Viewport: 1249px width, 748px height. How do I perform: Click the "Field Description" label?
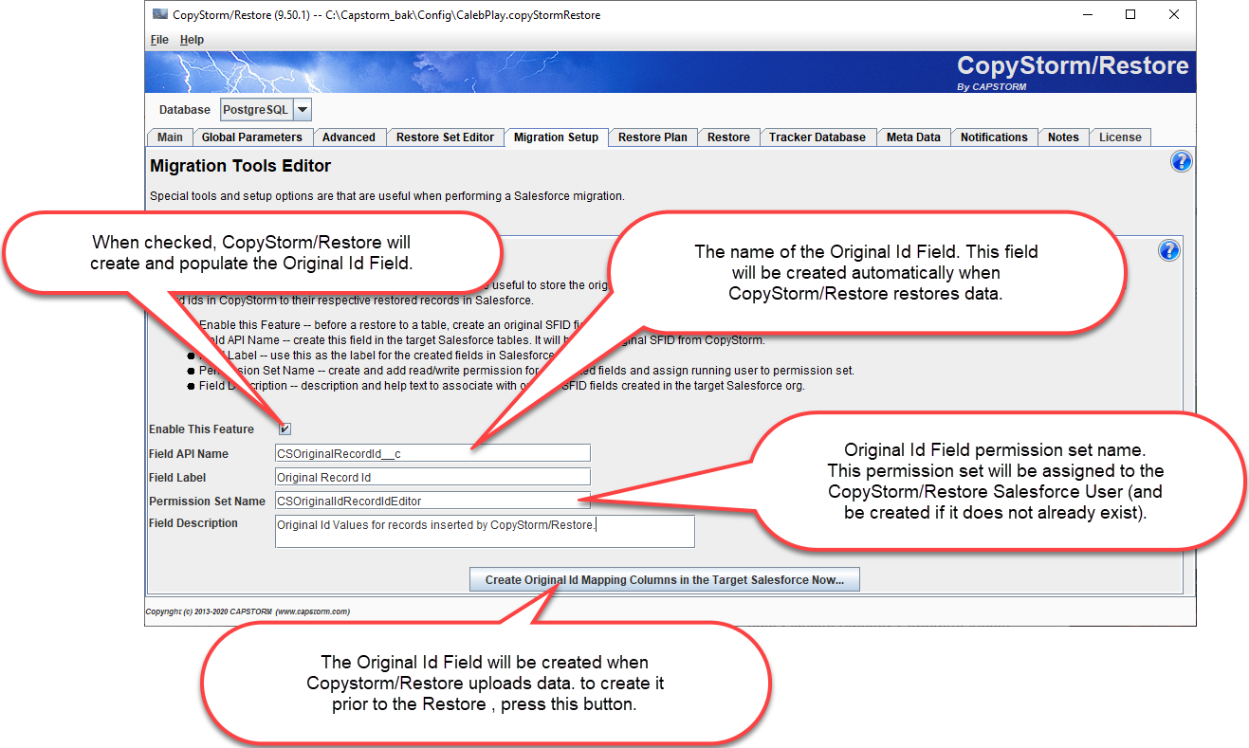coord(193,523)
